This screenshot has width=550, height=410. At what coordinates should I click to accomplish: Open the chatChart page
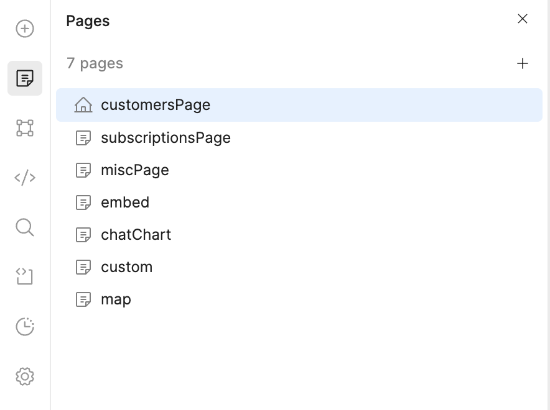[299, 235]
